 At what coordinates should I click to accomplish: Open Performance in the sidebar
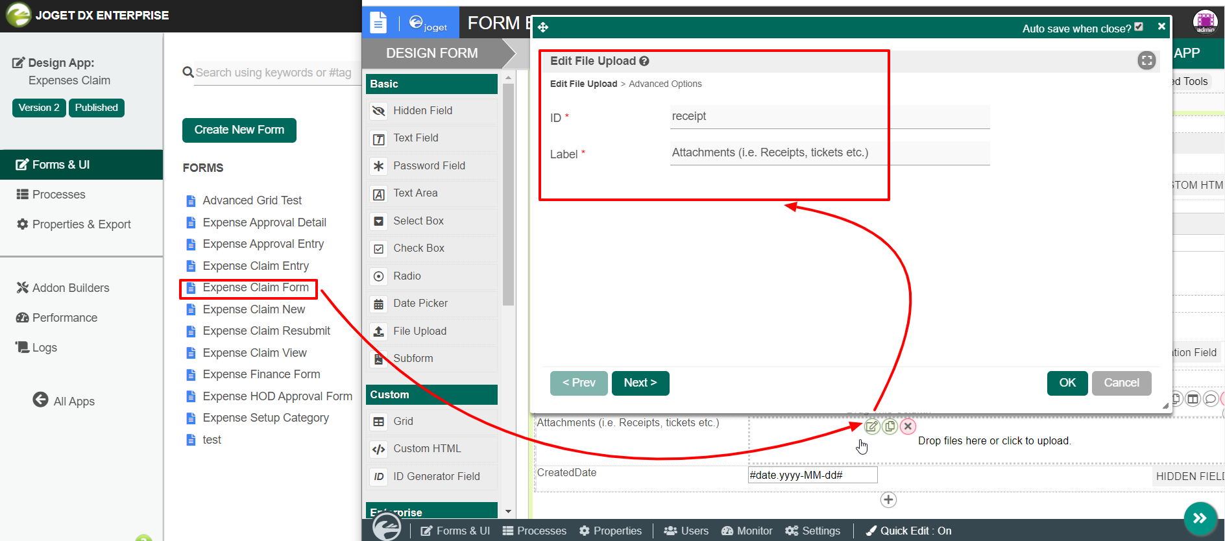[x=82, y=318]
